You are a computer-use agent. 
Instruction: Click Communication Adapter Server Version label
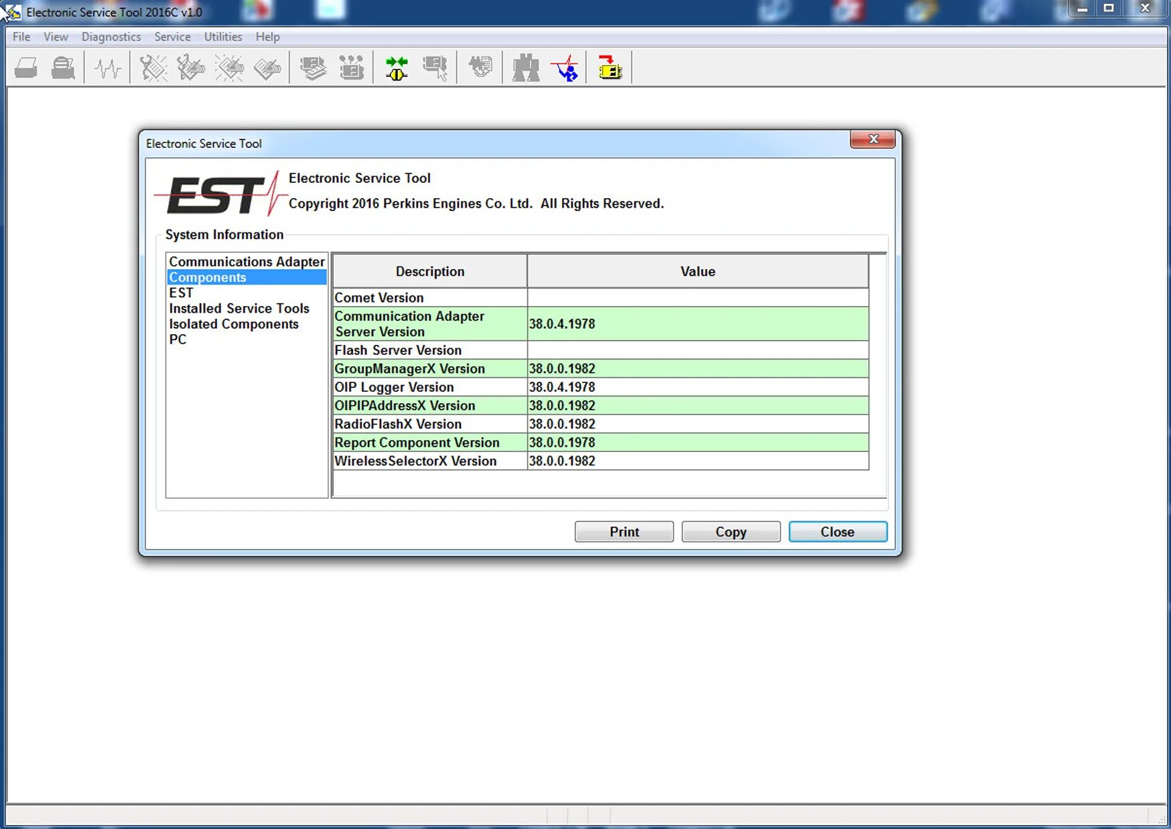[409, 324]
